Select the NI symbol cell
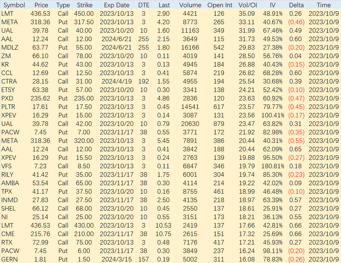 [x=4, y=217]
